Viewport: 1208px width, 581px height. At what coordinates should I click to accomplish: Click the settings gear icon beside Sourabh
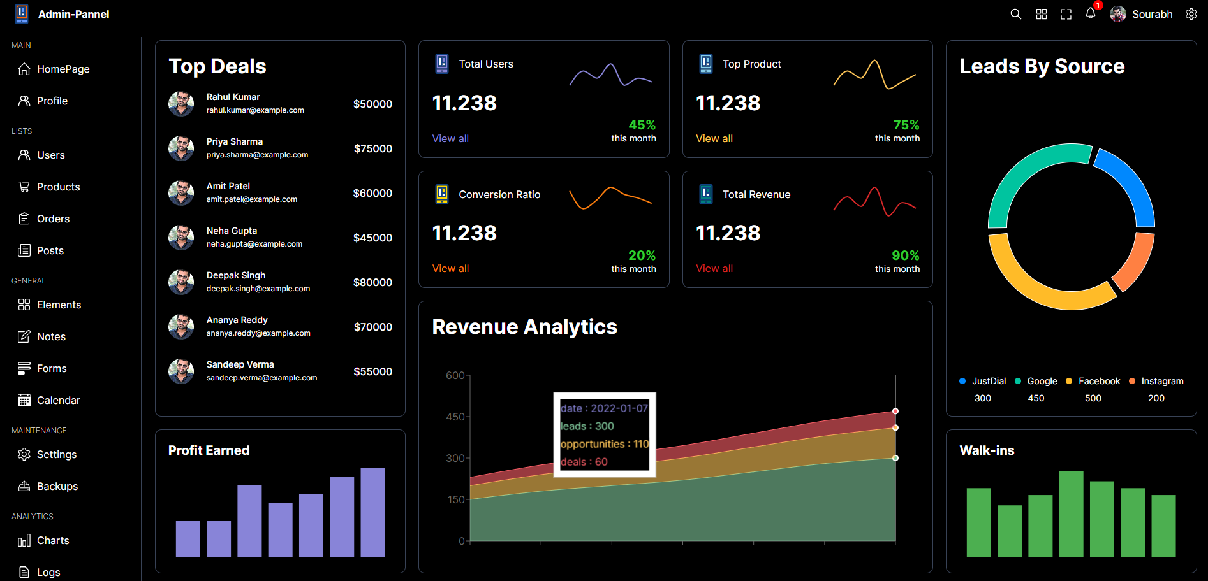pyautogui.click(x=1191, y=14)
